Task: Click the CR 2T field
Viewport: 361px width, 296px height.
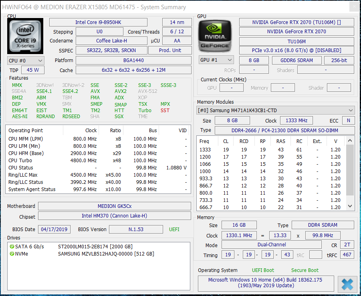Action: click(x=347, y=244)
